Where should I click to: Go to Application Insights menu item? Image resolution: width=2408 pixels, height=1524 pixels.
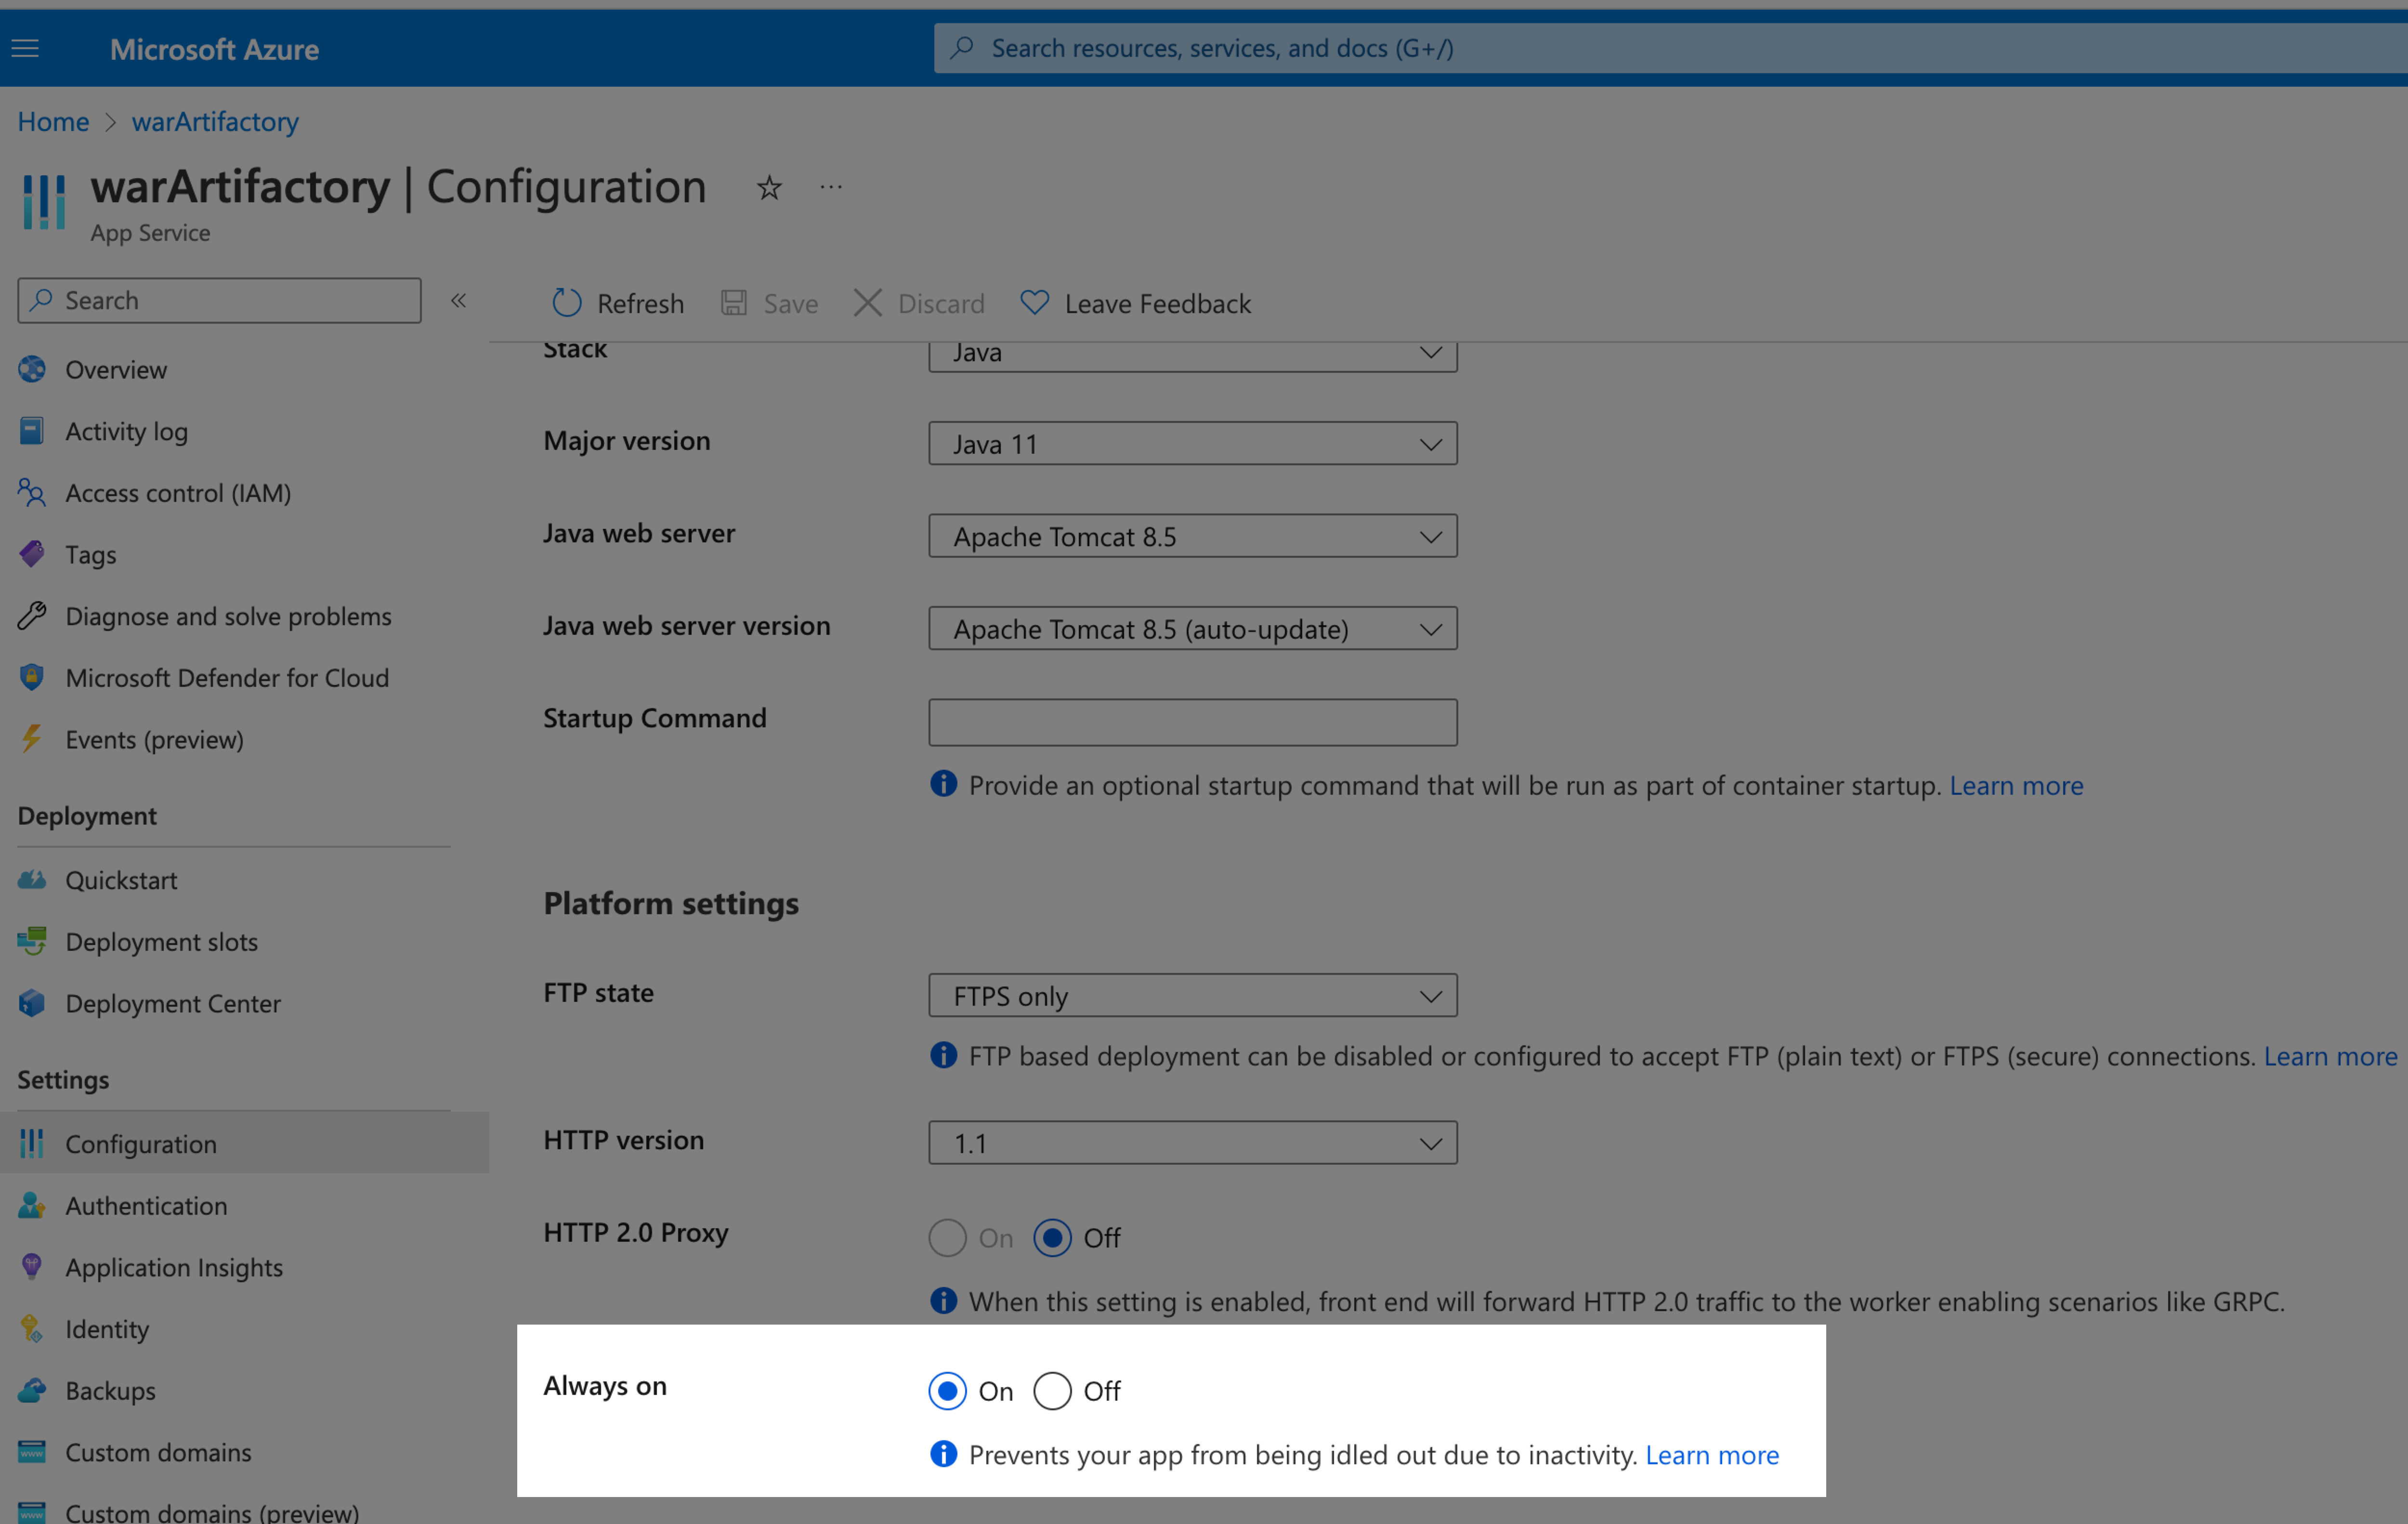174,1267
